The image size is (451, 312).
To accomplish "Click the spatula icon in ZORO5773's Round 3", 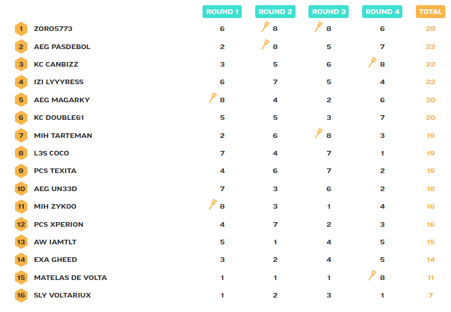I will pos(319,27).
